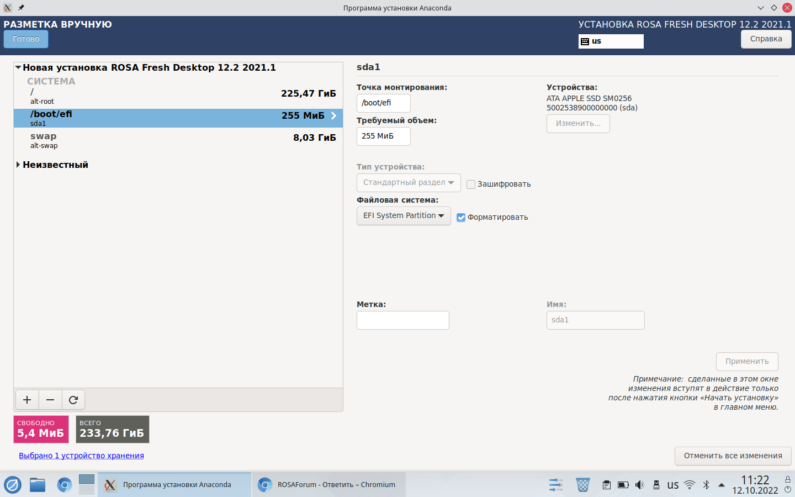
Task: Click the Применить button
Action: 747,362
